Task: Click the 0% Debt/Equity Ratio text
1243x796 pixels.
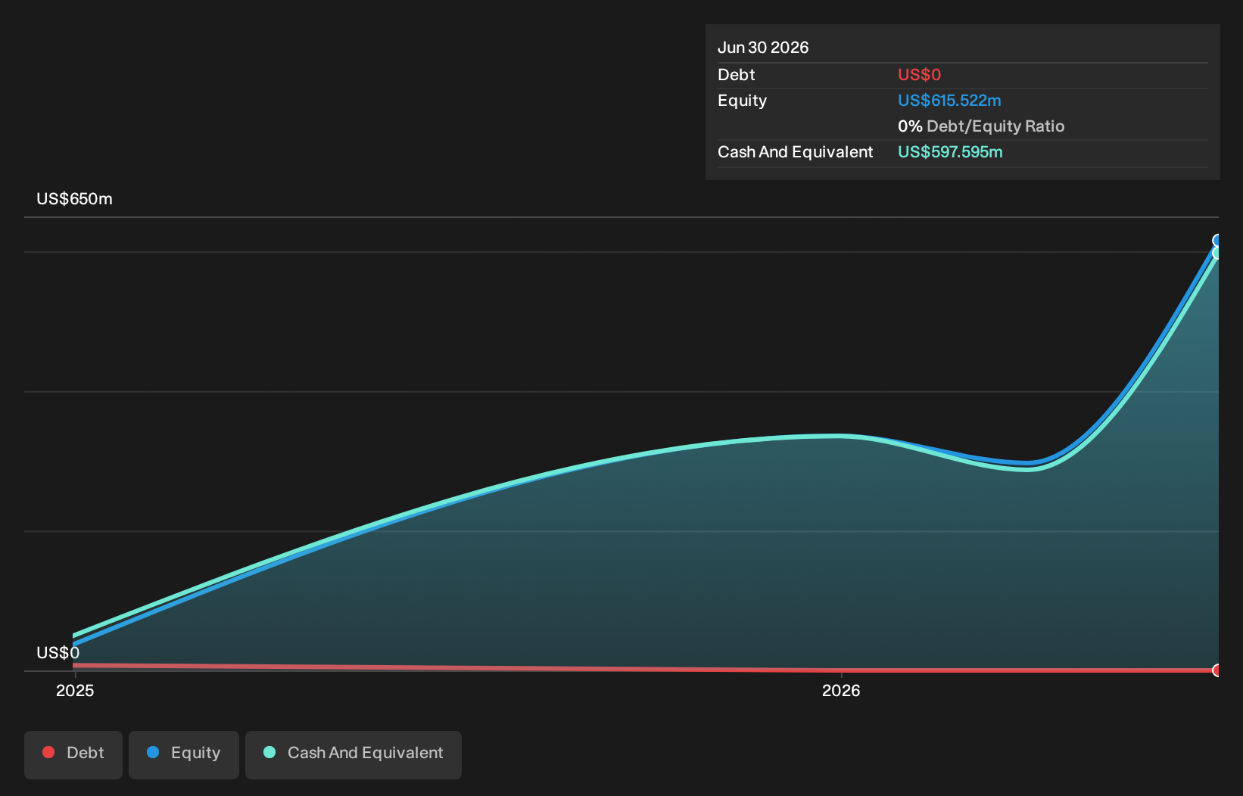Action: pyautogui.click(x=981, y=126)
